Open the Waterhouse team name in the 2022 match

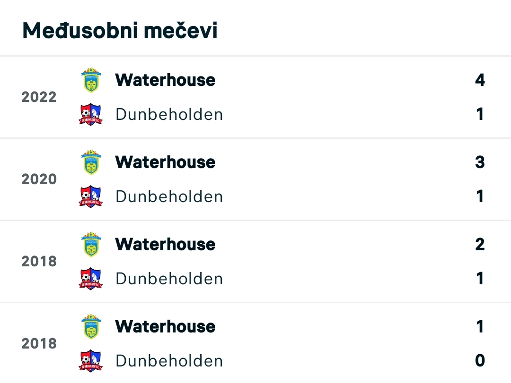coord(165,80)
